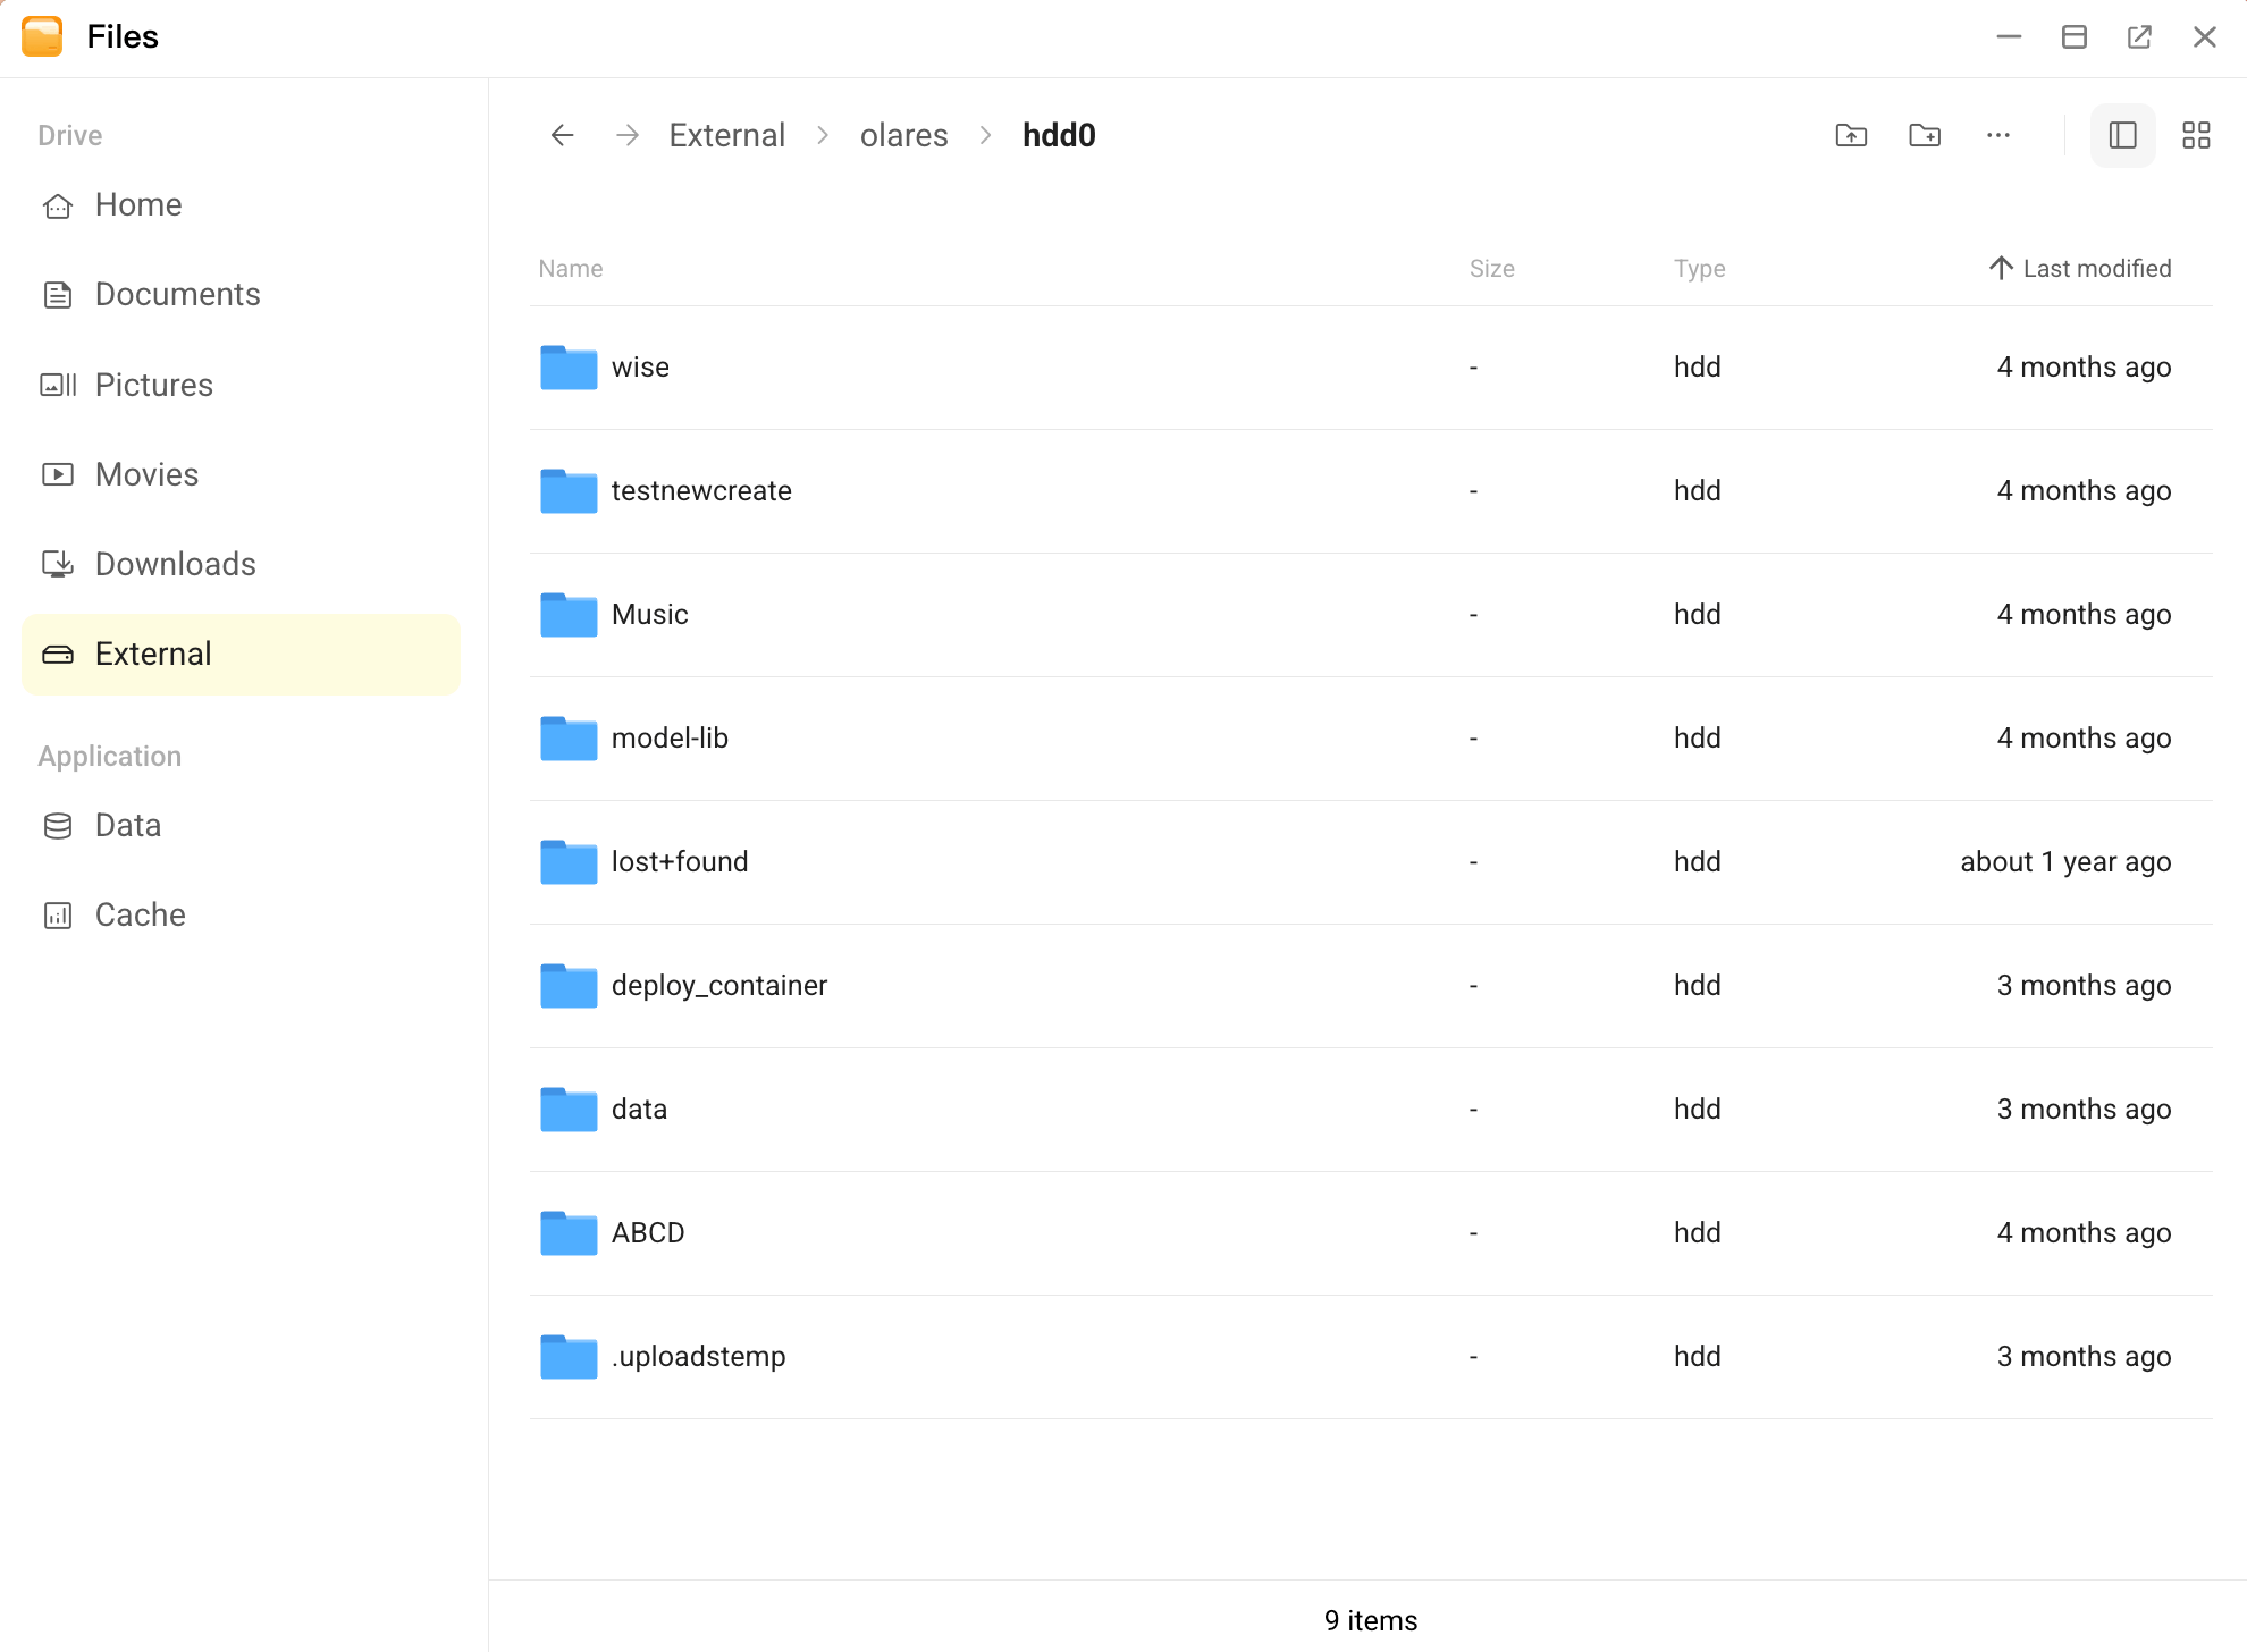2247x1652 pixels.
Task: Open the deploy_container folder
Action: point(719,985)
